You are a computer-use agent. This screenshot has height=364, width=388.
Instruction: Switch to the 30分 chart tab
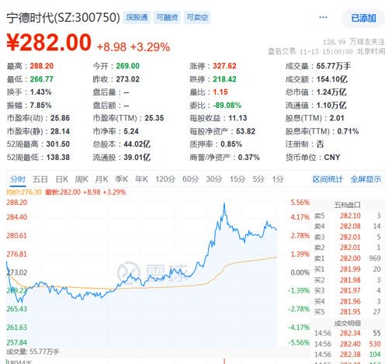[x=214, y=179]
